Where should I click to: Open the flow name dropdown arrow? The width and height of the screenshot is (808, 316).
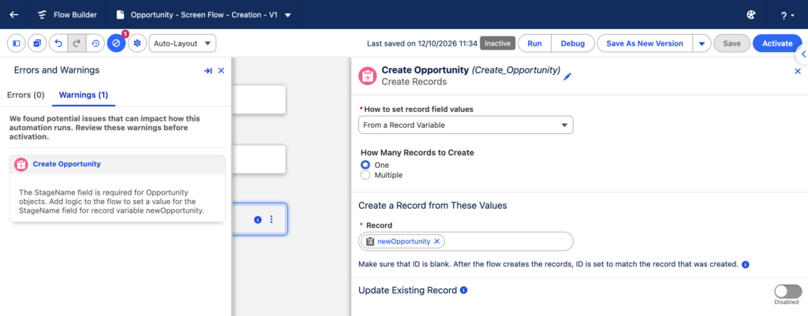click(x=288, y=15)
